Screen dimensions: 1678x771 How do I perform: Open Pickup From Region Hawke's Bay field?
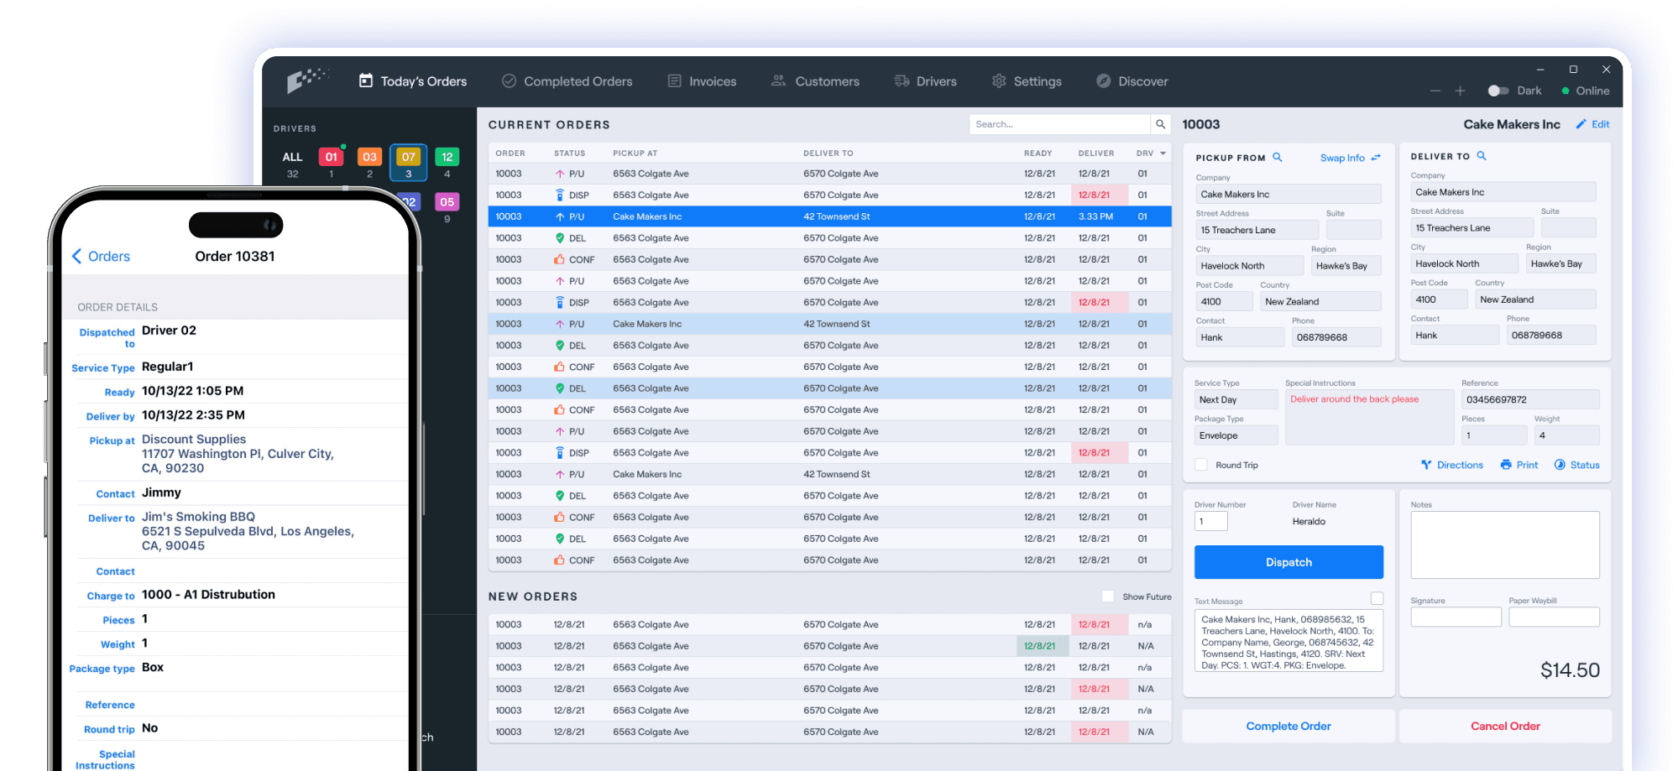[x=1346, y=266]
